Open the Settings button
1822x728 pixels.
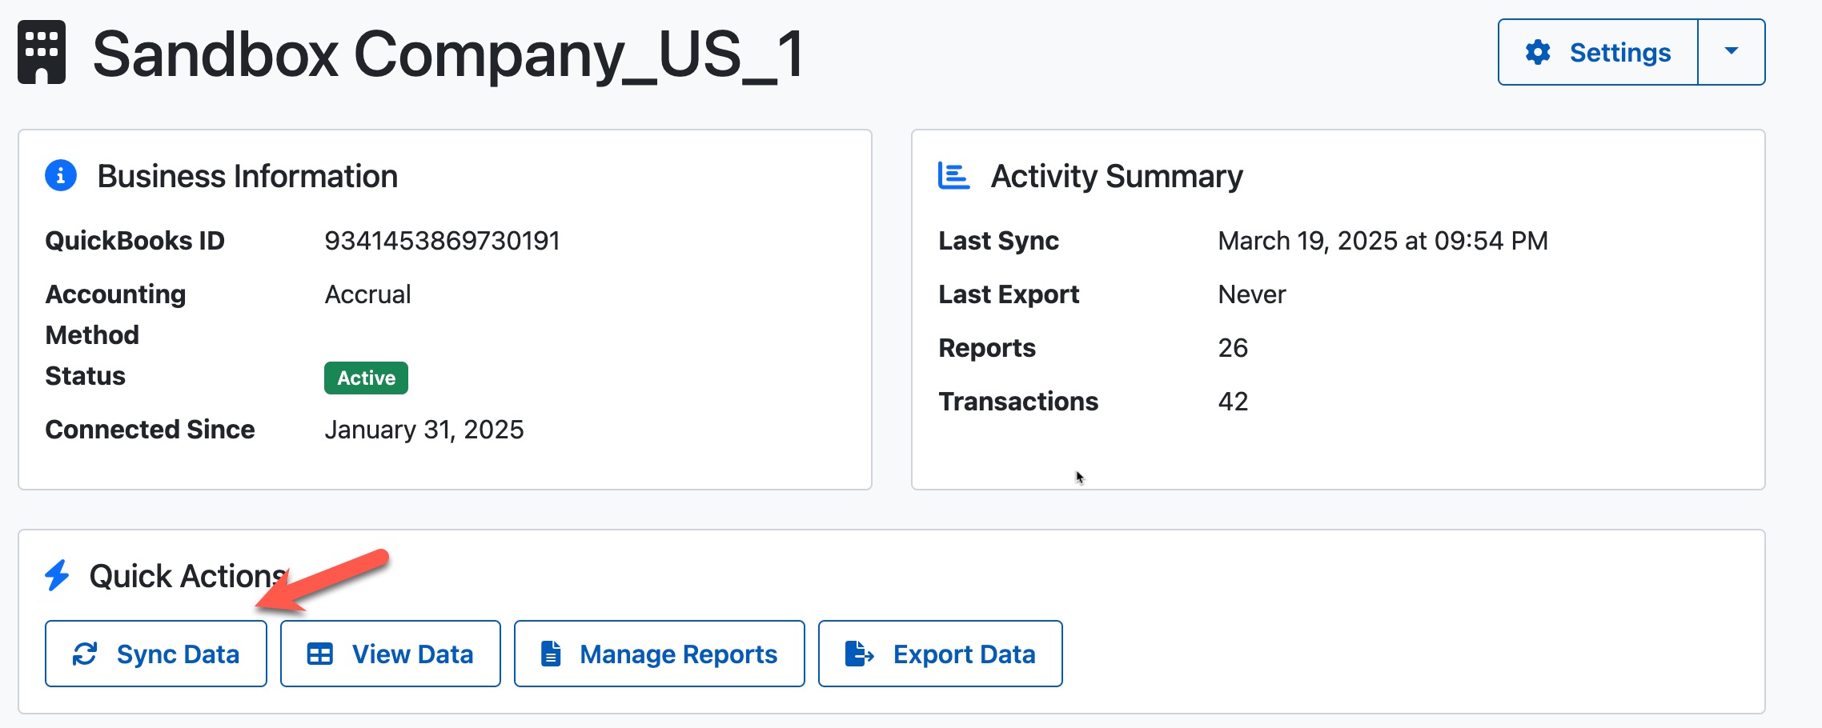pyautogui.click(x=1598, y=52)
